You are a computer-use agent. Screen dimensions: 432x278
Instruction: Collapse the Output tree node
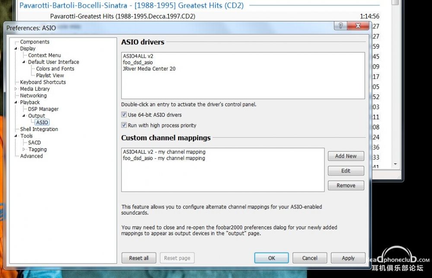pyautogui.click(x=24, y=116)
